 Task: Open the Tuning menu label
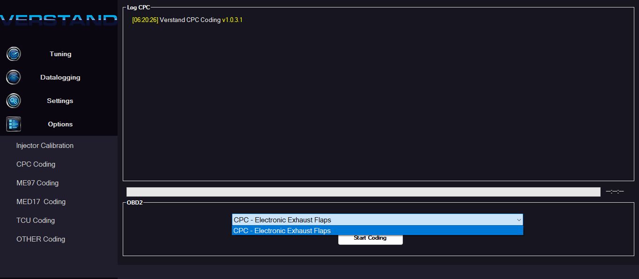60,54
